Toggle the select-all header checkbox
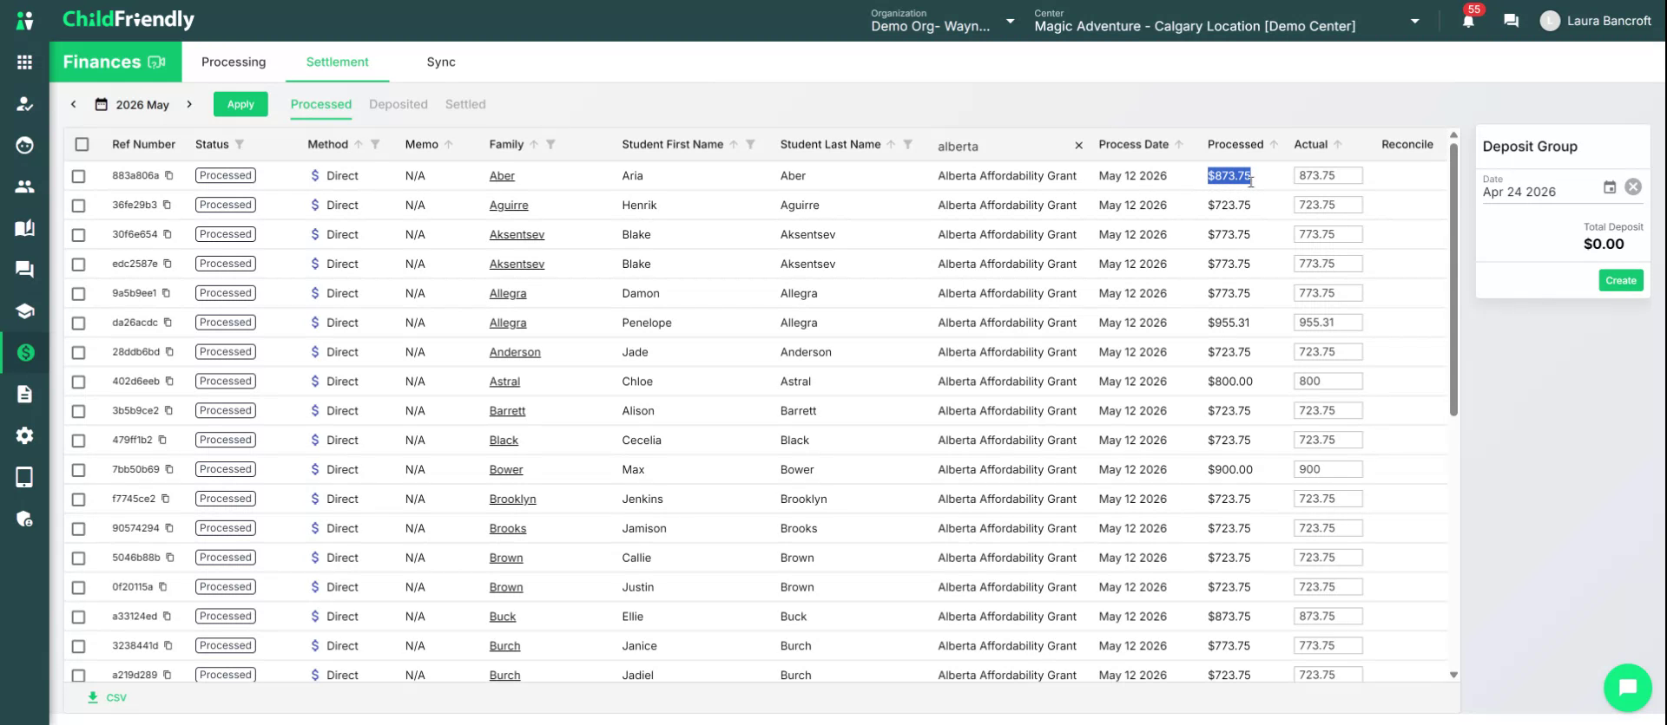 tap(82, 145)
